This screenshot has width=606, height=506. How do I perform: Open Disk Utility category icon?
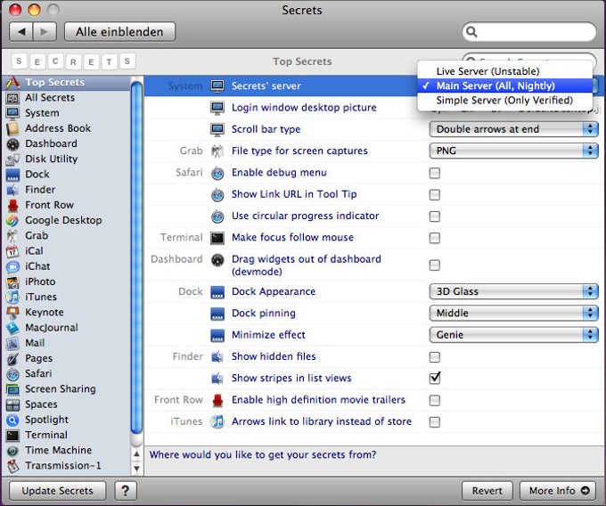(12, 159)
